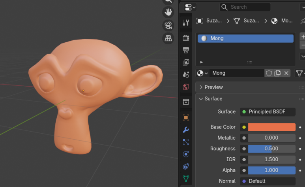The image size is (305, 187).
Task: Animate IOR keyframe dot
Action: (300, 160)
